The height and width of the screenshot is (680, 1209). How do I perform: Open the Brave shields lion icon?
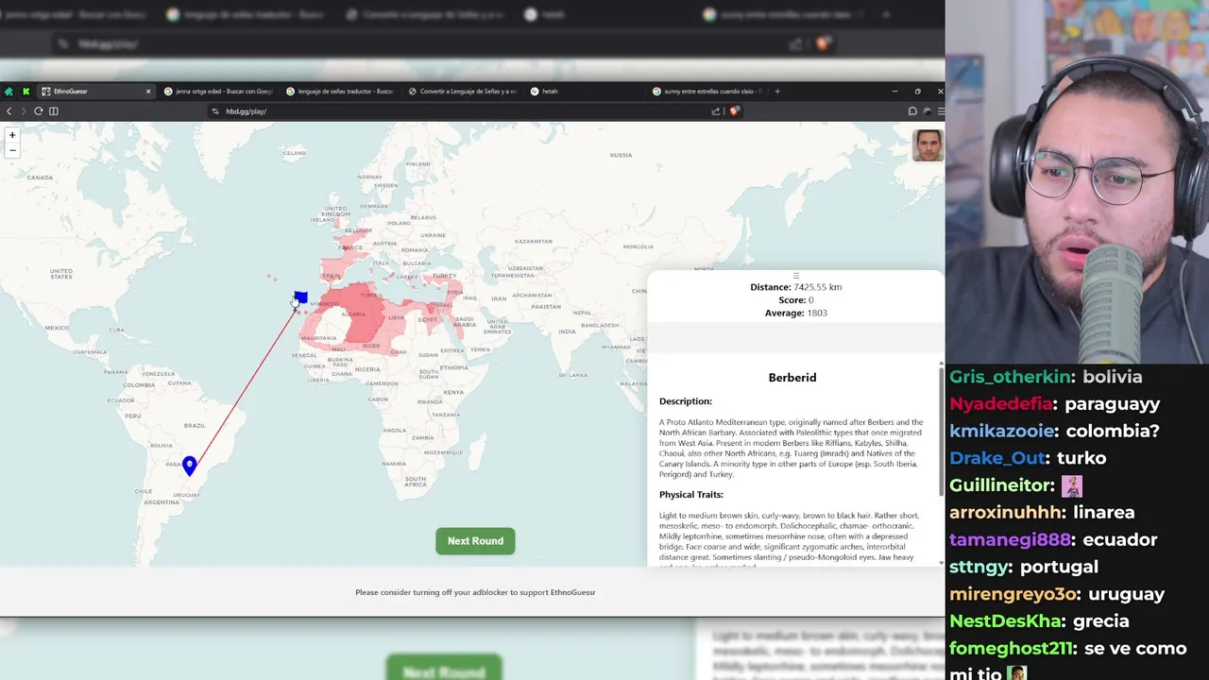pyautogui.click(x=734, y=111)
